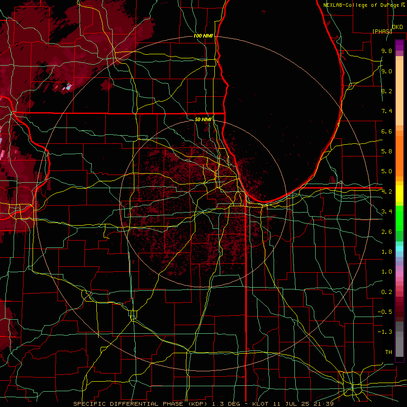Pick the gray band near the TH label

399,348
